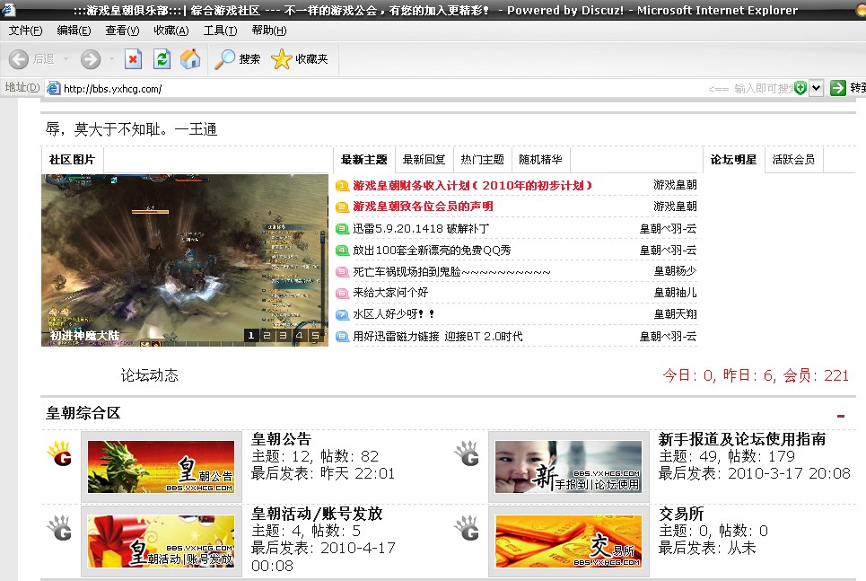Open the 皇朝公告 forum link
The image size is (866, 581).
[282, 439]
